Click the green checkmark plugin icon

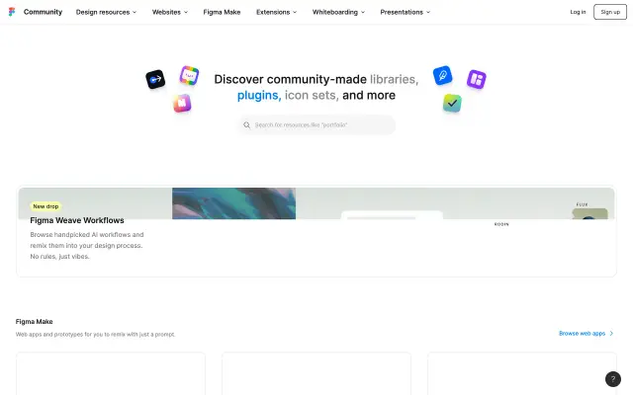click(x=452, y=103)
